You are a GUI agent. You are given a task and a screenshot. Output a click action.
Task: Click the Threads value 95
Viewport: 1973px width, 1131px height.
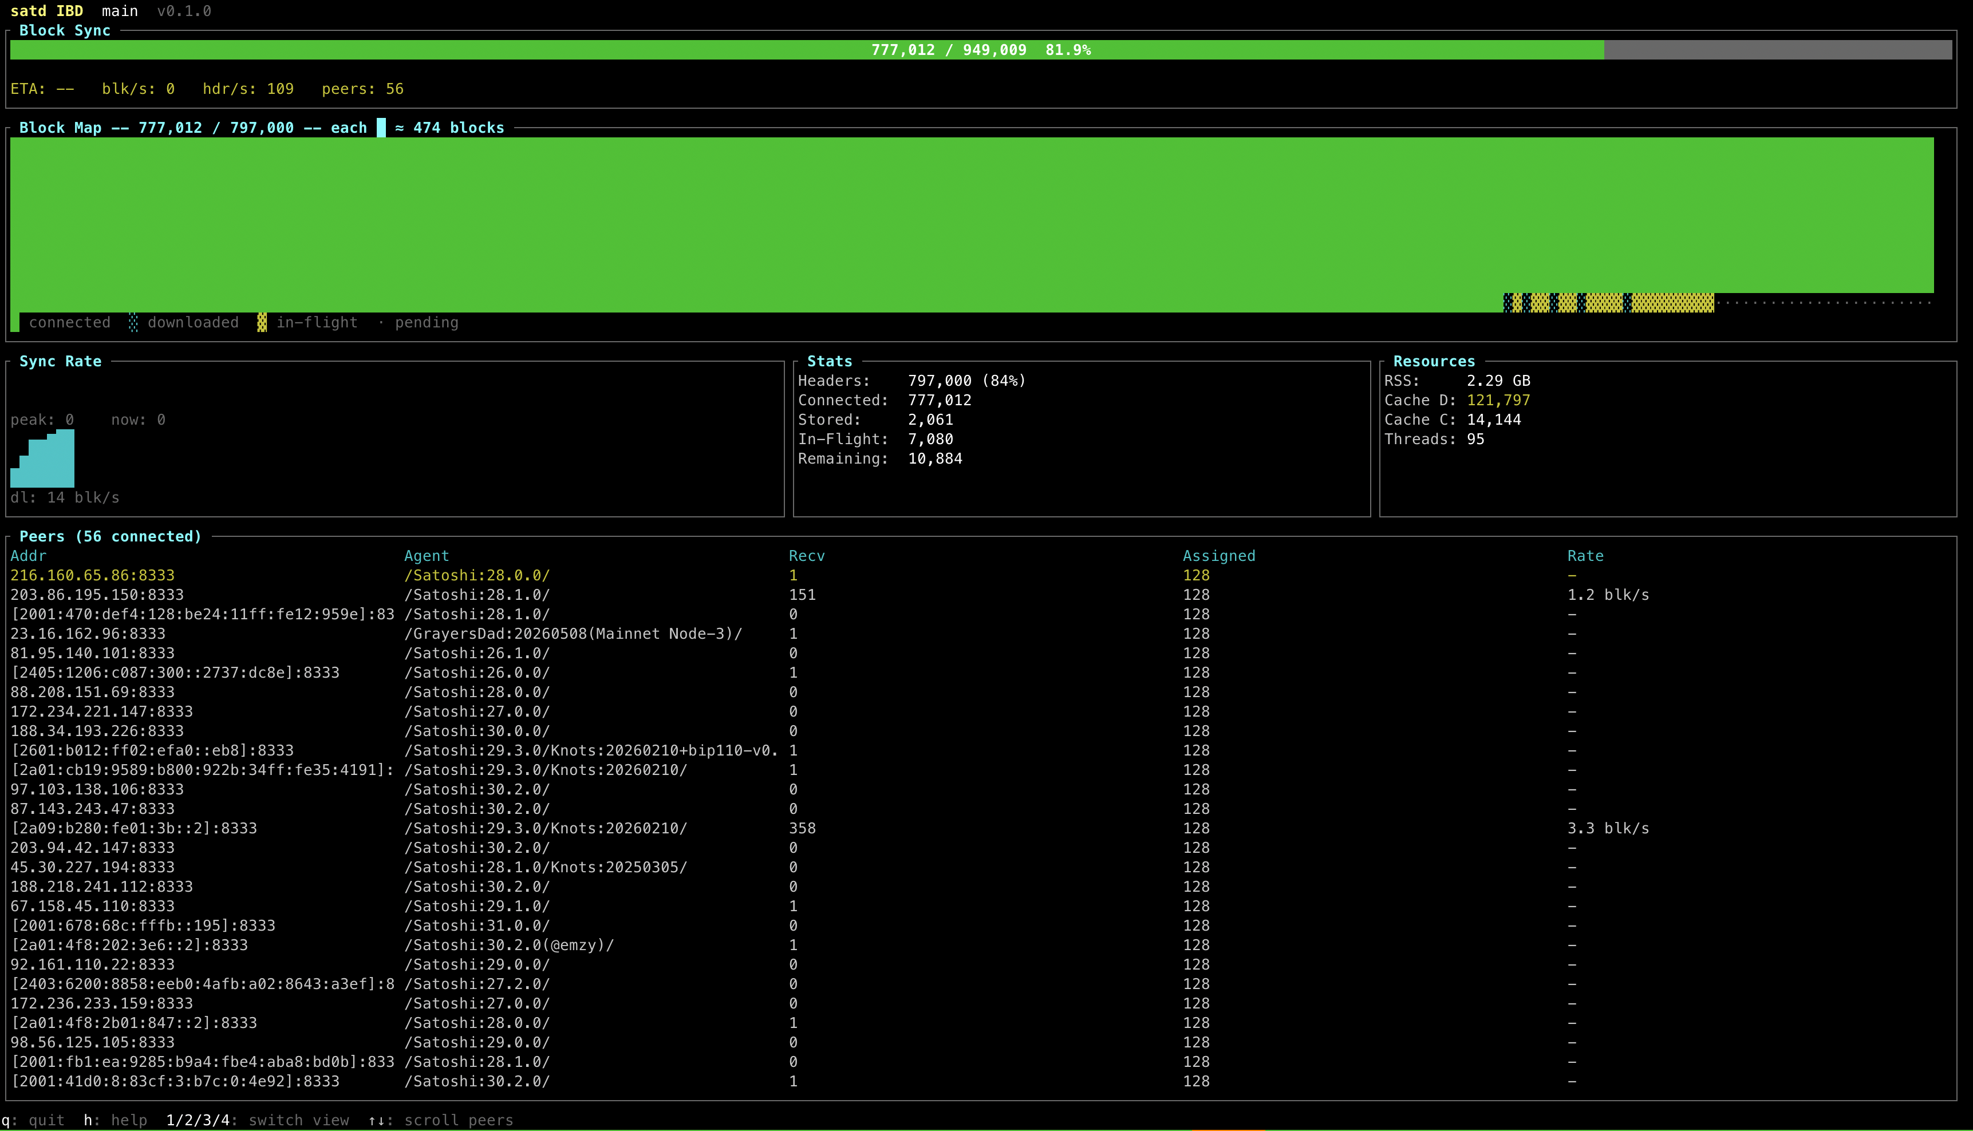[1475, 439]
